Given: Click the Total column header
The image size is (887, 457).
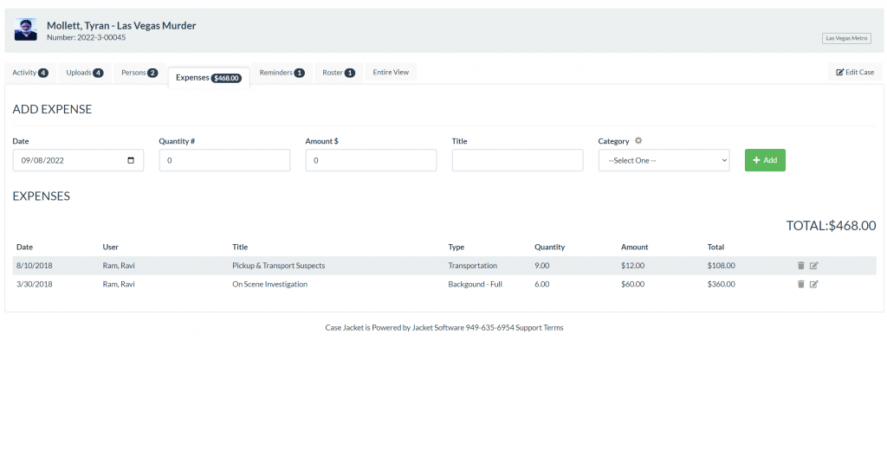Looking at the screenshot, I should pos(715,247).
